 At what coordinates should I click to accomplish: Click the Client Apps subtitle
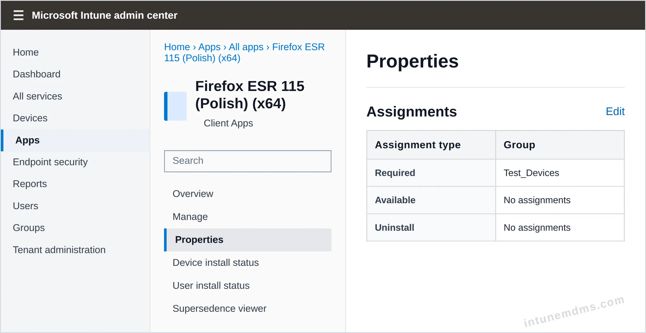pos(228,123)
